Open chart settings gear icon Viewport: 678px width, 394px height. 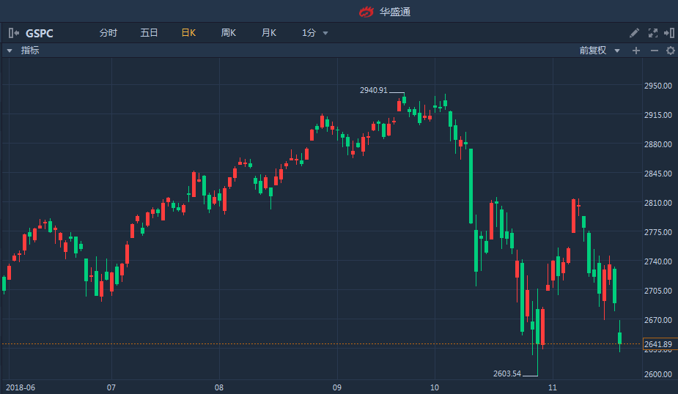tap(670, 51)
